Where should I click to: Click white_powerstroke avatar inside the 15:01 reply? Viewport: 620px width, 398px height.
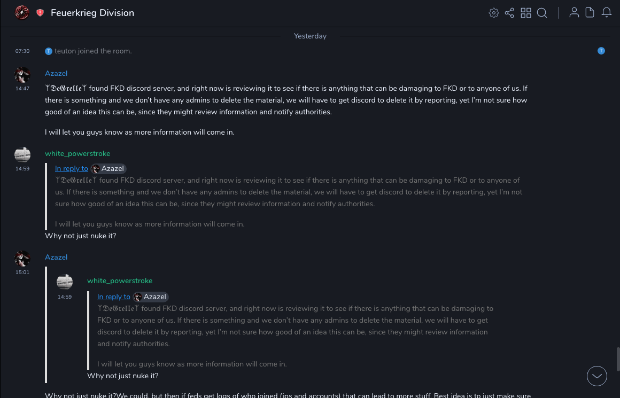[x=65, y=282]
